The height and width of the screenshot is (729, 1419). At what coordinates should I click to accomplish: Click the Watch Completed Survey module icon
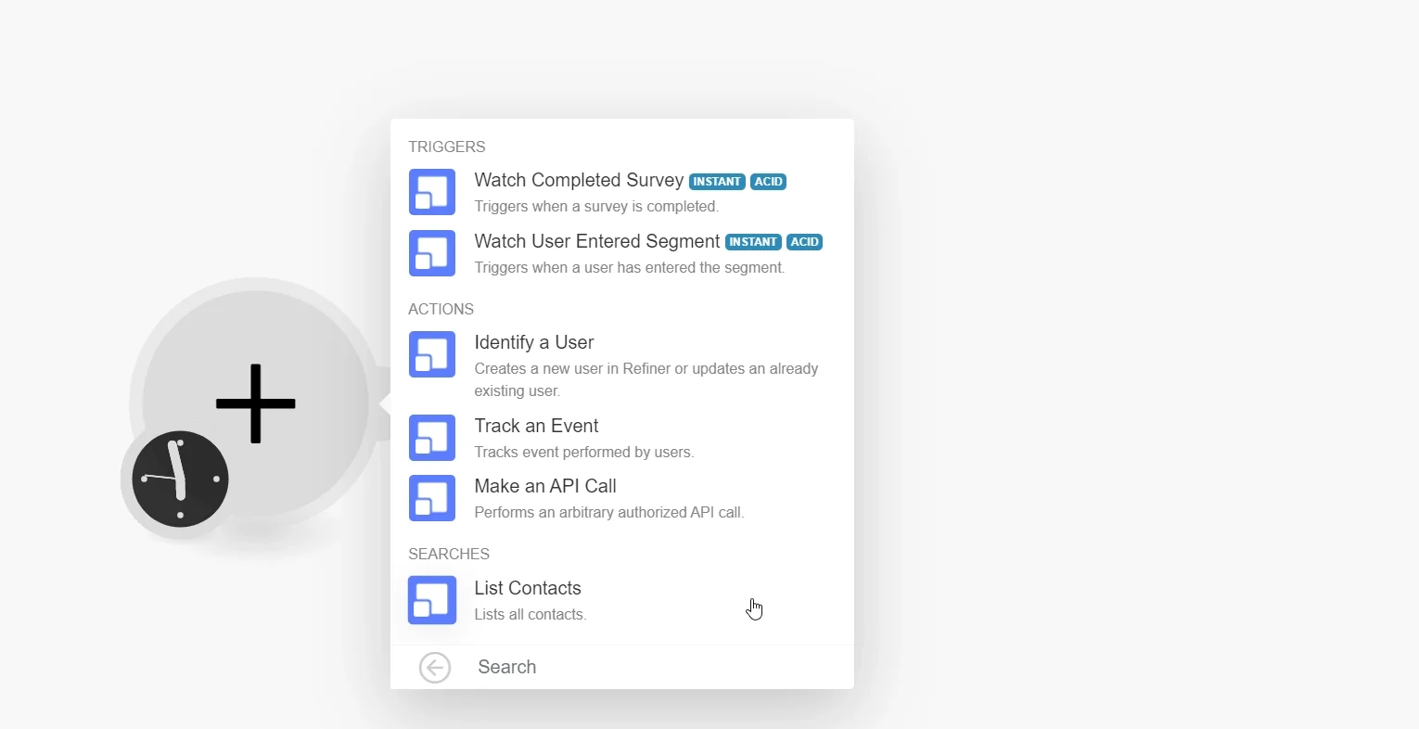[x=432, y=192]
